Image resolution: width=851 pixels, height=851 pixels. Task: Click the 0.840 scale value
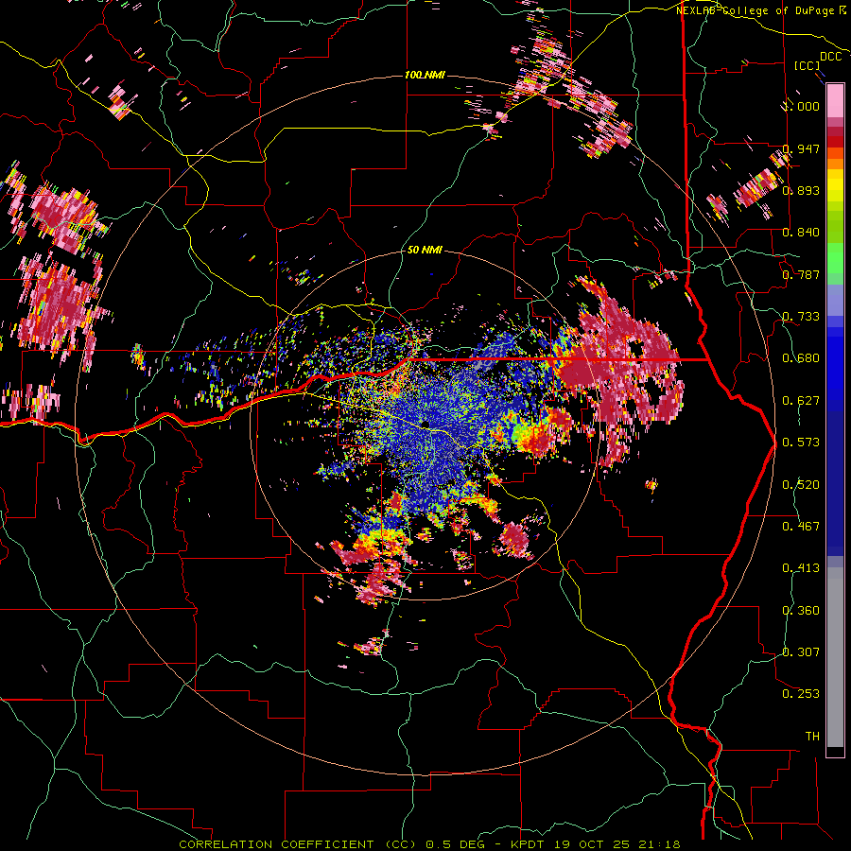[802, 233]
